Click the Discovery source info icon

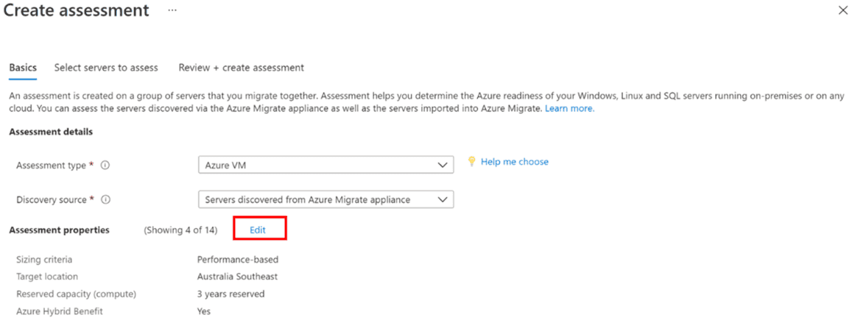106,199
